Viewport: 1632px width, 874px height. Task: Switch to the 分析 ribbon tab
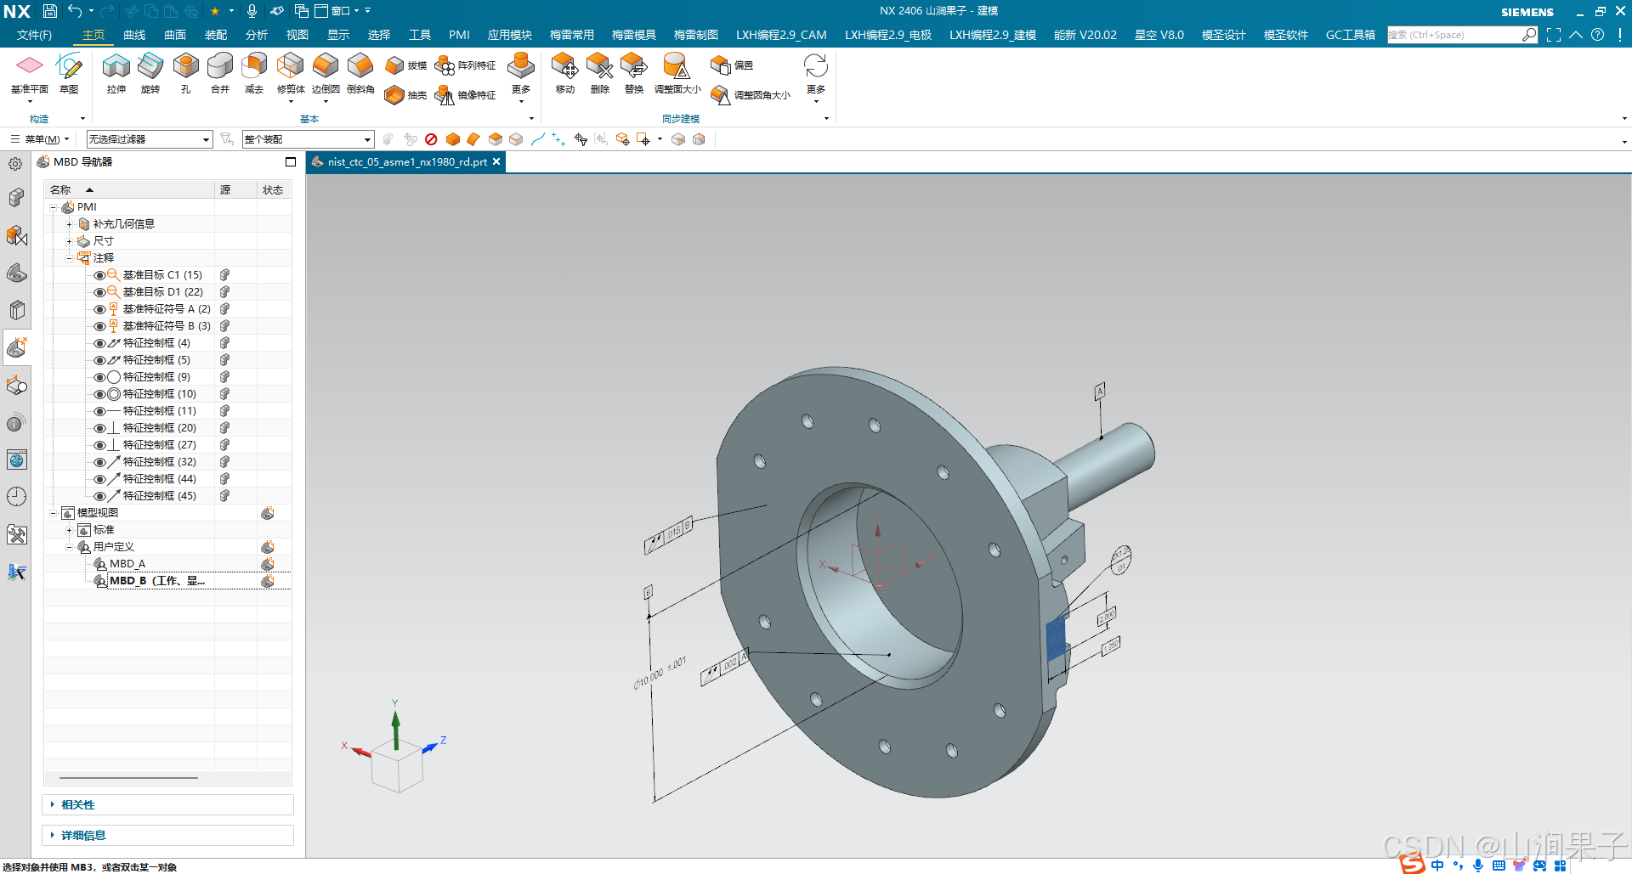257,35
